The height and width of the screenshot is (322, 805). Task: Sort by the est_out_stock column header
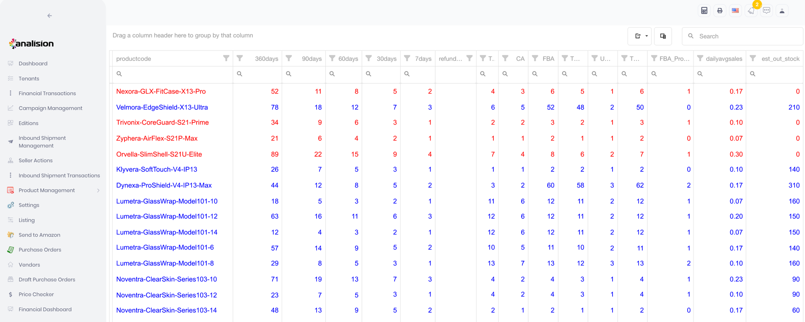tap(780, 59)
